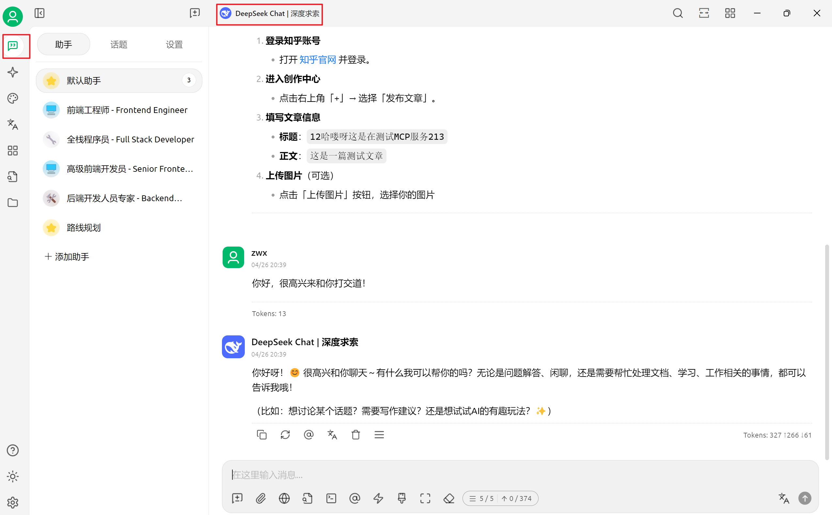Screen dimensions: 832x515
Task: Click the web search globe icon
Action: [284, 498]
